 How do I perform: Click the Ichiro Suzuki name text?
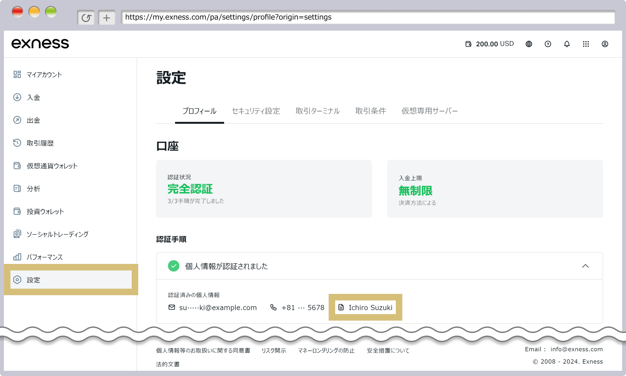pyautogui.click(x=371, y=308)
